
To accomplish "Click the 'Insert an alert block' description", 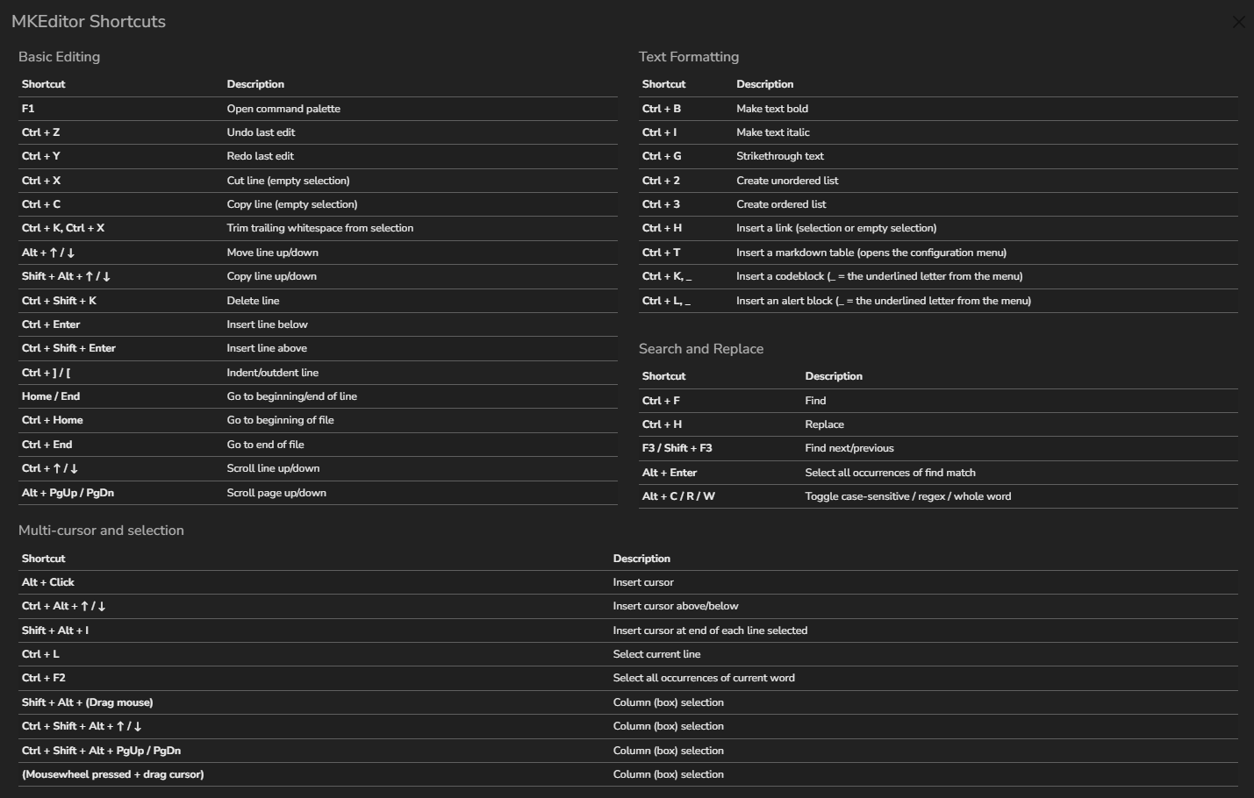I will (883, 301).
